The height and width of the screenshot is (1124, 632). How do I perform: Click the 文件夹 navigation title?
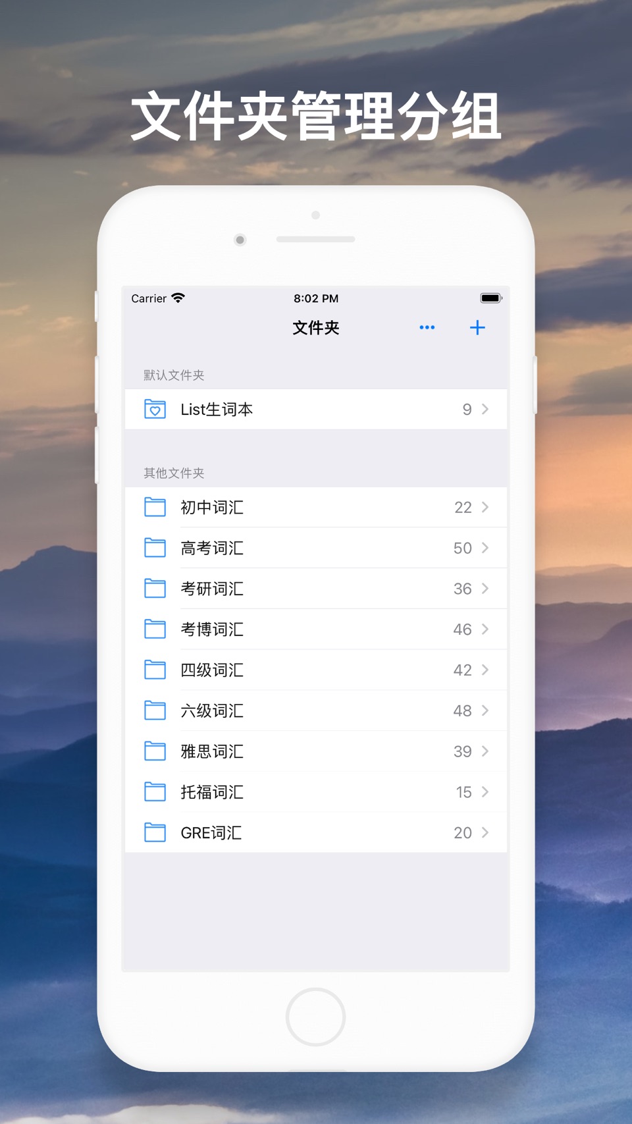pyautogui.click(x=316, y=328)
